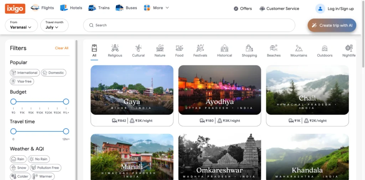Toggle the Visa-free filter chip
The height and width of the screenshot is (180, 365).
(22, 81)
